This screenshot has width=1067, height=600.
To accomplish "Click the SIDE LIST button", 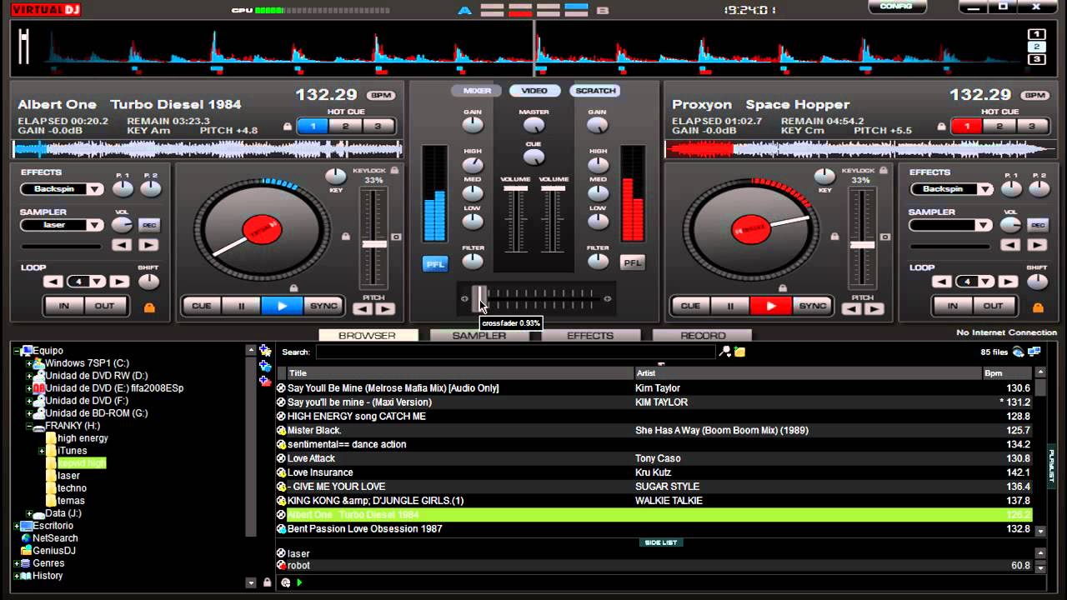I will [x=661, y=542].
